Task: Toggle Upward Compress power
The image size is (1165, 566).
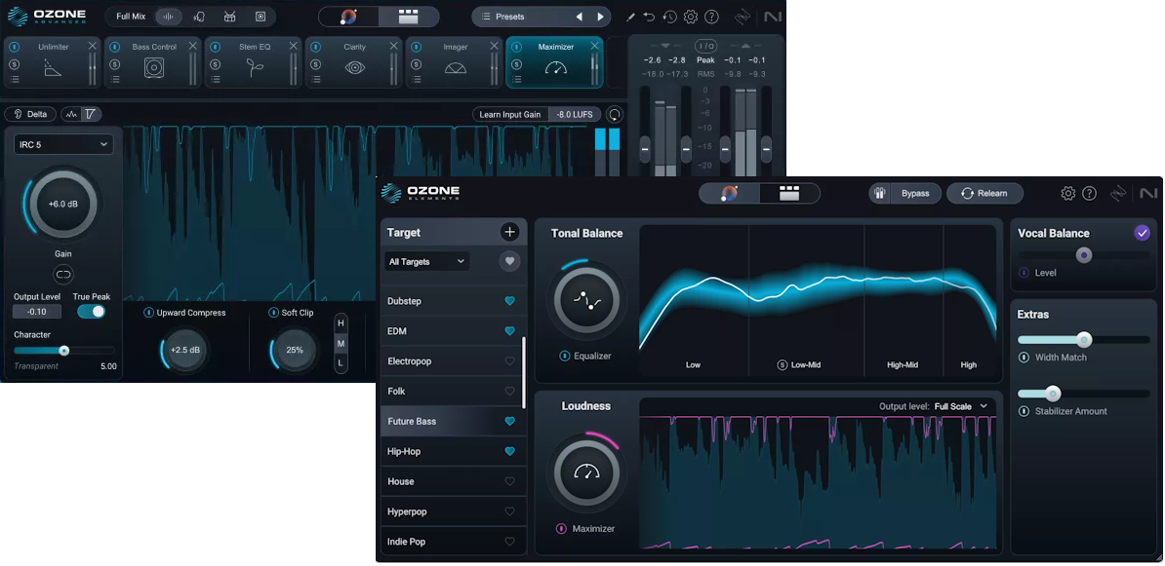Action: coord(148,313)
